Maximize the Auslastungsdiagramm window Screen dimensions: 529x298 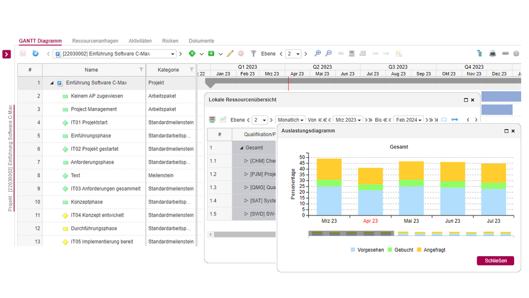[x=506, y=131]
